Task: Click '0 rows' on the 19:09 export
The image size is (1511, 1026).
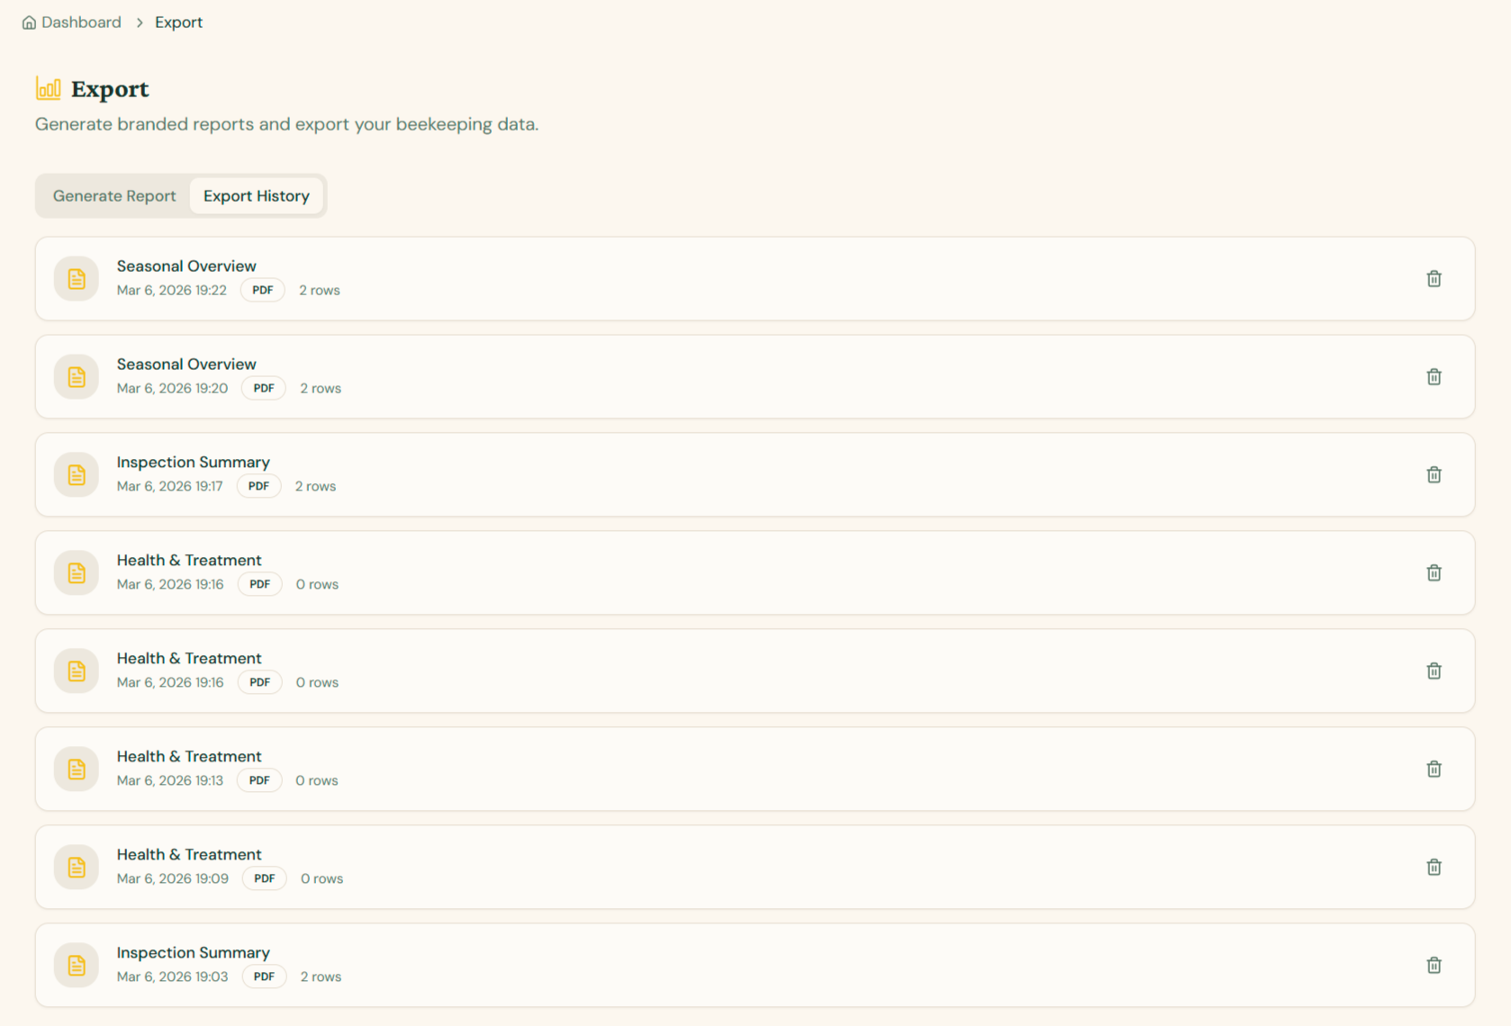Action: [x=321, y=879]
